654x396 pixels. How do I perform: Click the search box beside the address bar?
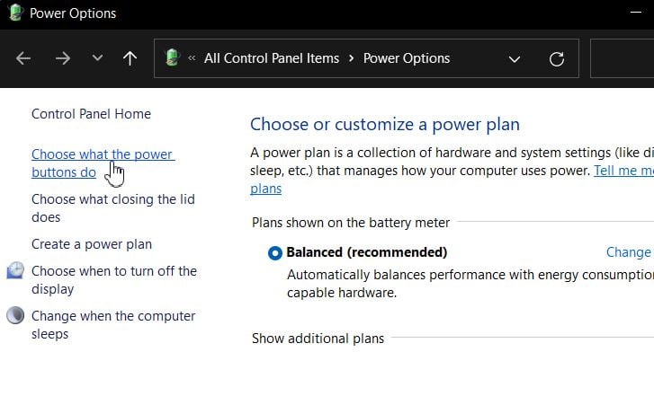[622, 58]
